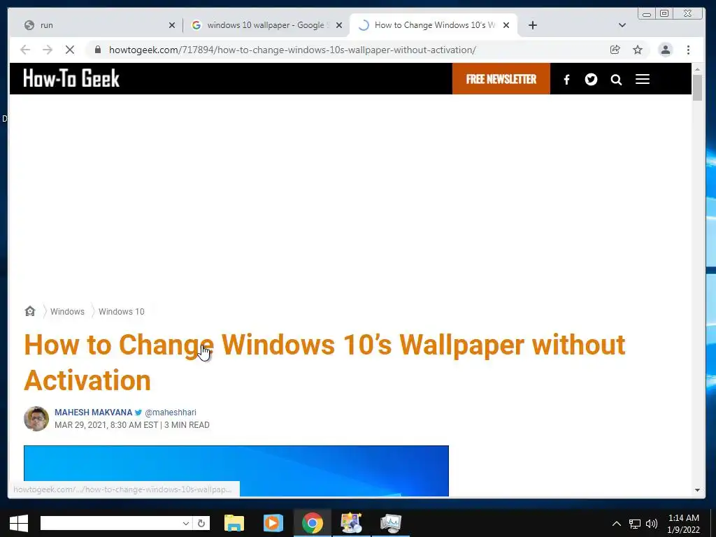Click the FREE NEWSLETTER button
The image size is (716, 537).
[x=501, y=79]
